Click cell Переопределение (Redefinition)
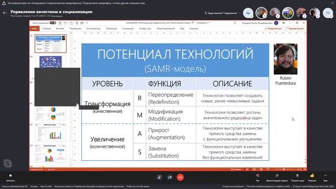 coord(171,98)
